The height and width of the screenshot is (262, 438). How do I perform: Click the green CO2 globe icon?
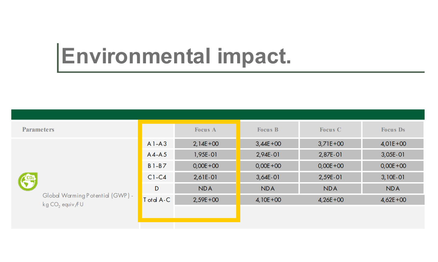pos(28,182)
